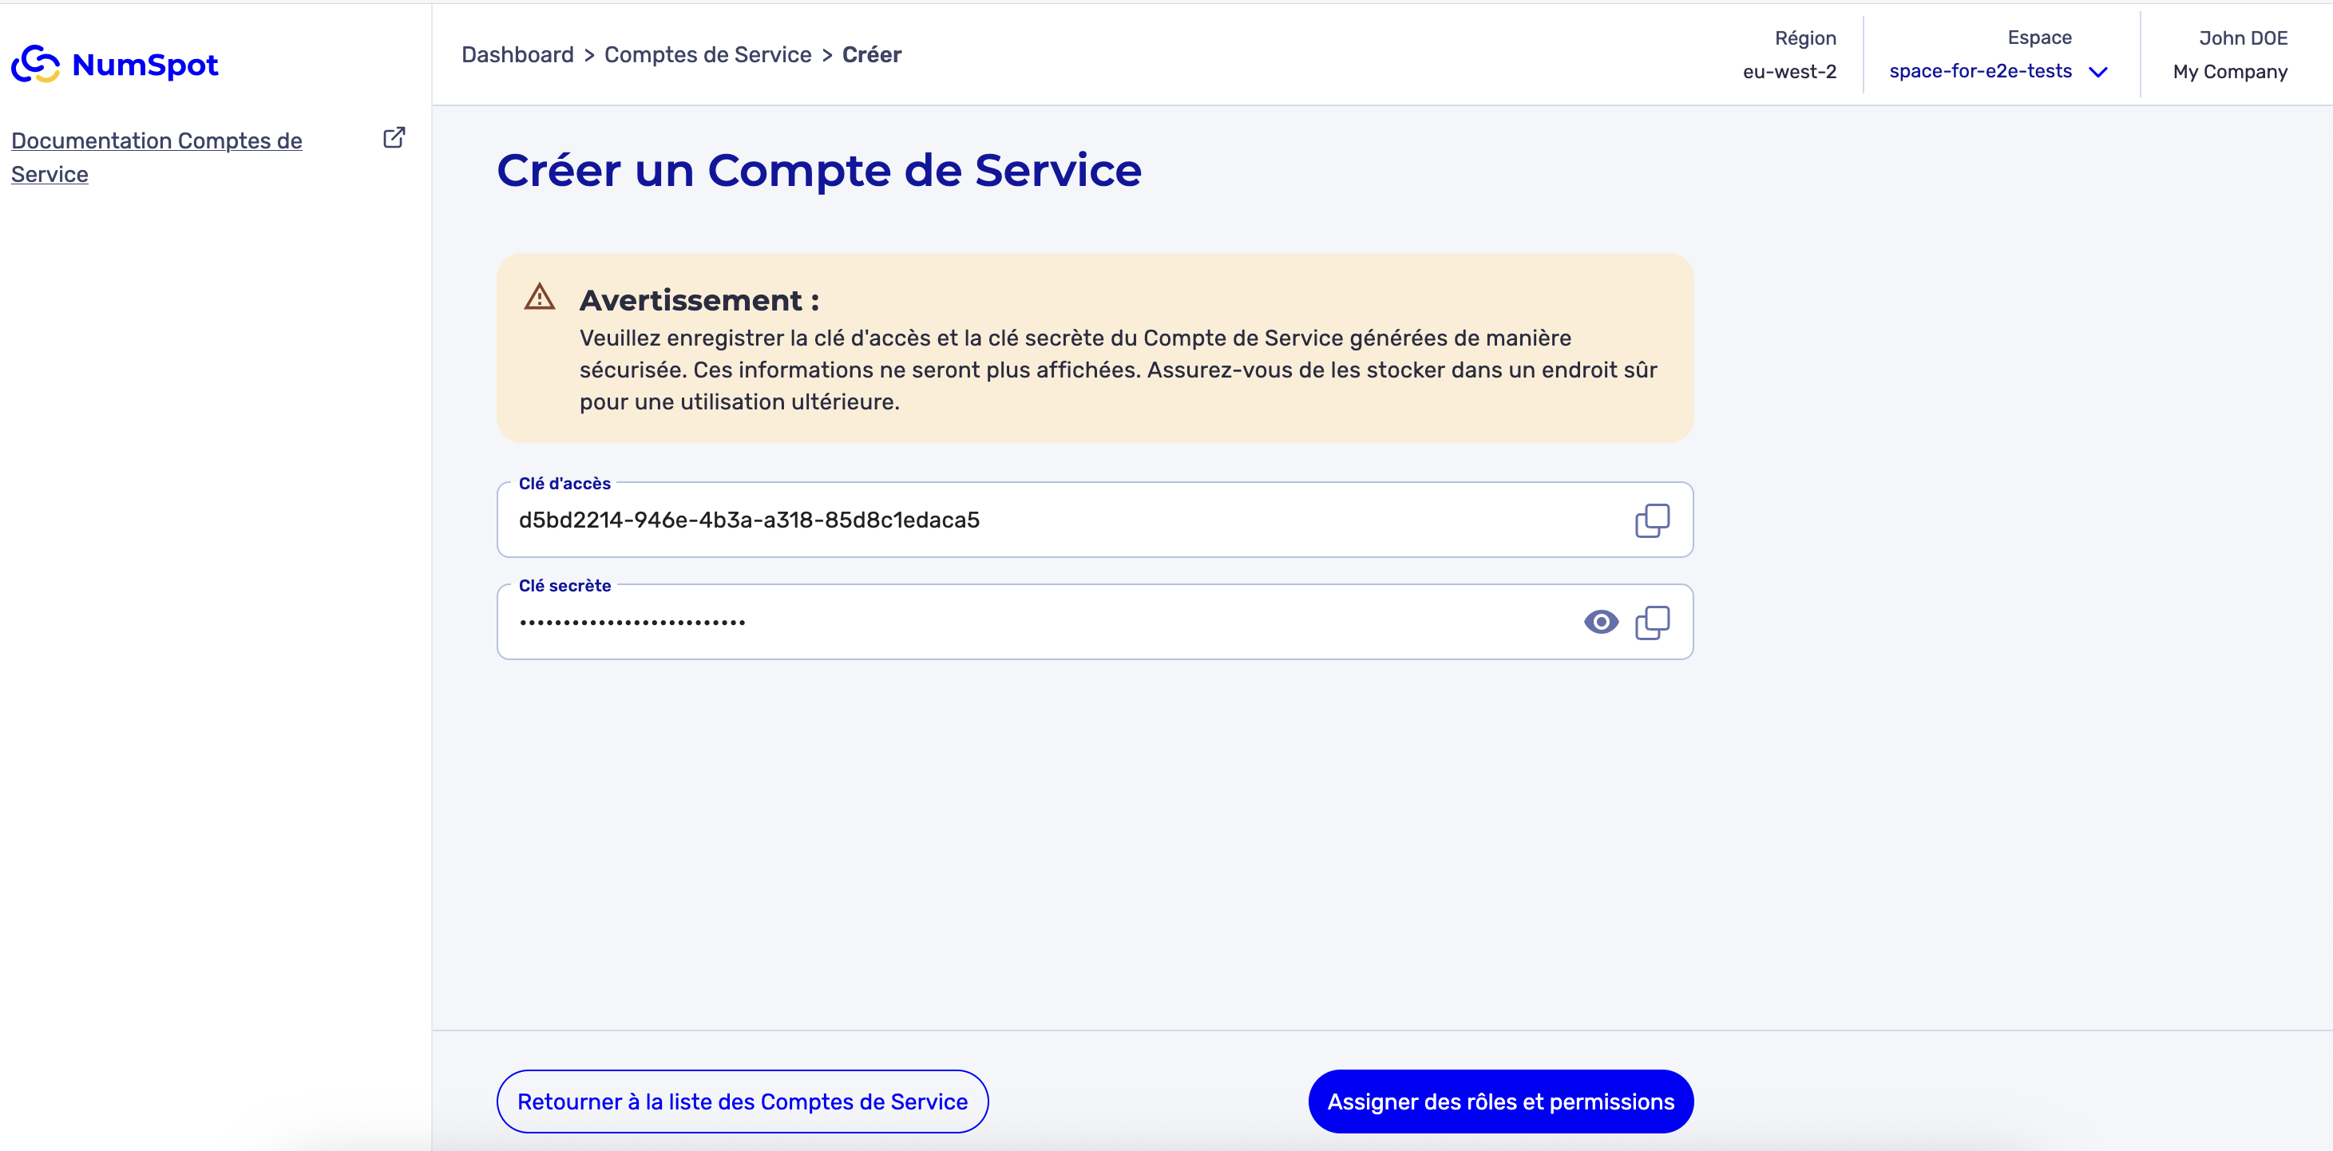The image size is (2333, 1151).
Task: Click the Avertissement heading
Action: [699, 300]
